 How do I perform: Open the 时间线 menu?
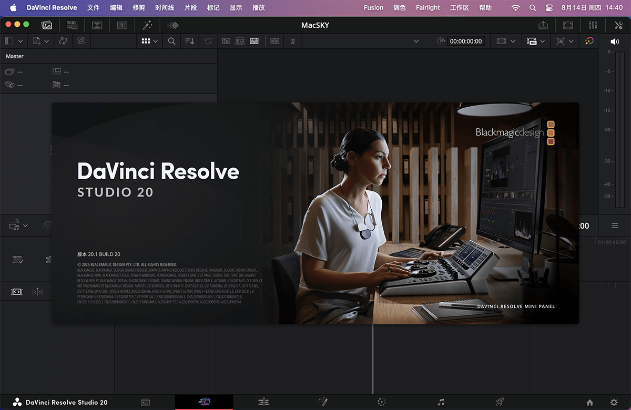coord(165,8)
